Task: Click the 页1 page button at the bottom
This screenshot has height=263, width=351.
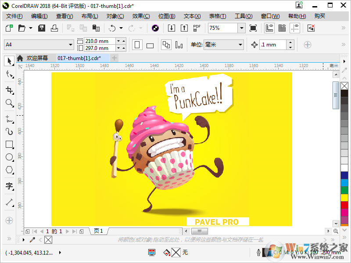Action: 97,231
